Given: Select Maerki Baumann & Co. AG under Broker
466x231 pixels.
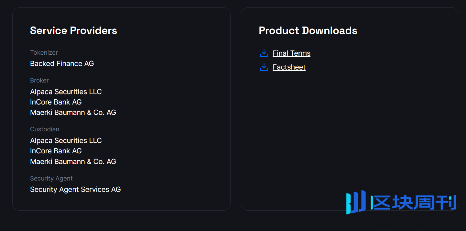Looking at the screenshot, I should point(73,112).
